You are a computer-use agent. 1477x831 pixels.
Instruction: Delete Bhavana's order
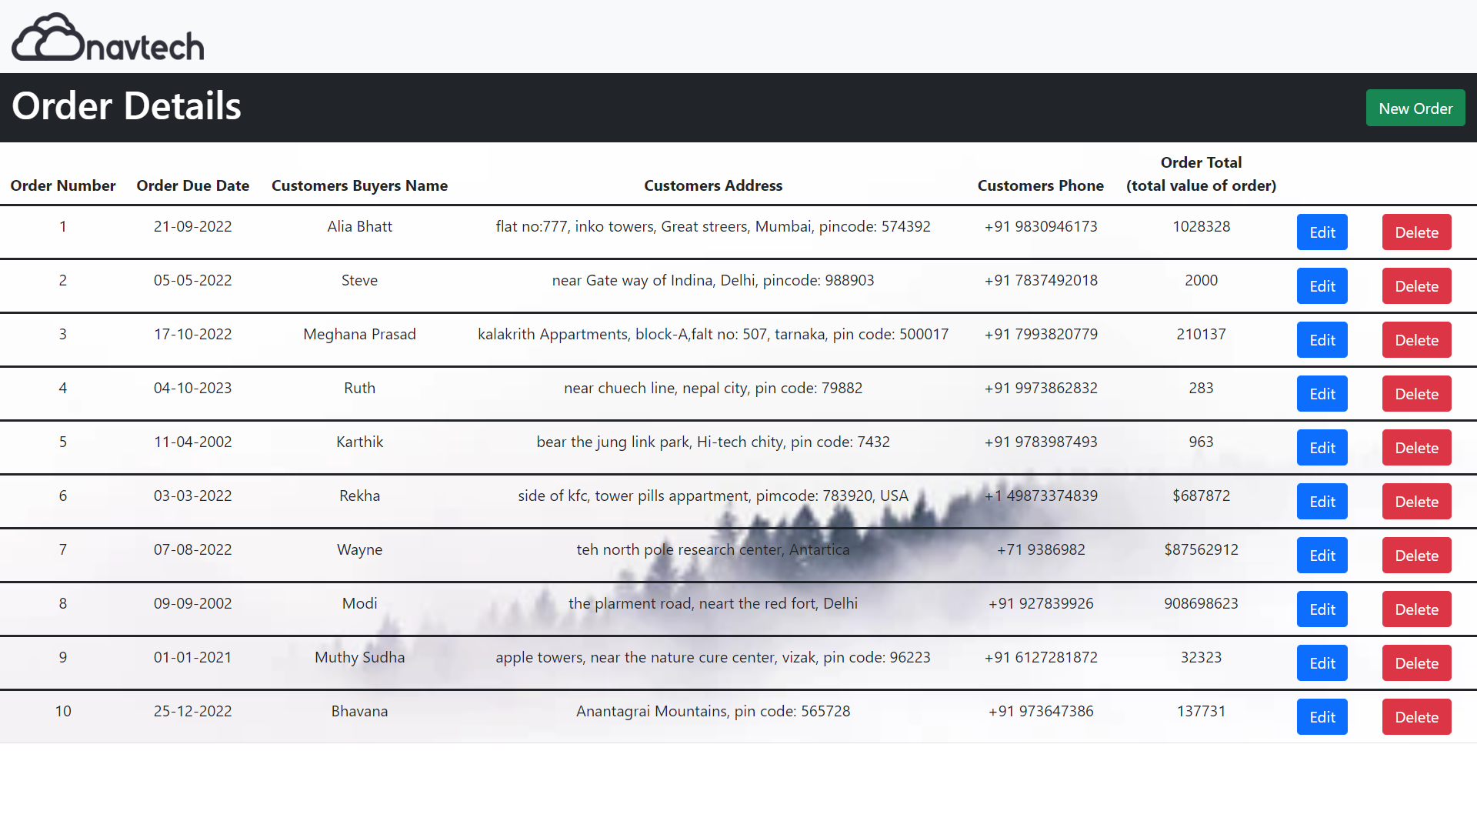click(1415, 717)
